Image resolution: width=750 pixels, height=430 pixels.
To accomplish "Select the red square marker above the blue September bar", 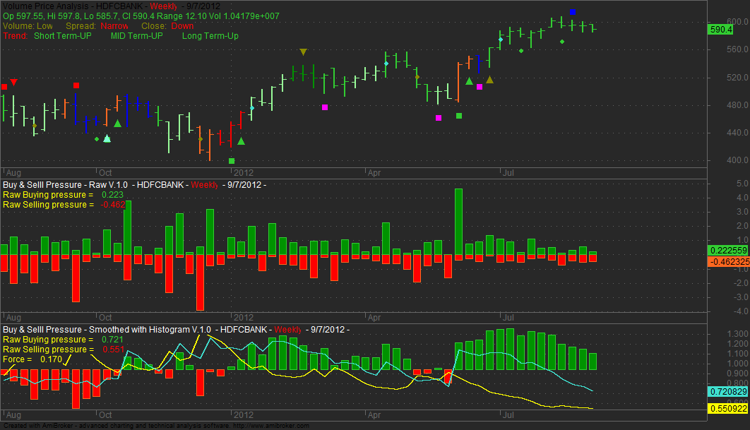I will tap(76, 85).
